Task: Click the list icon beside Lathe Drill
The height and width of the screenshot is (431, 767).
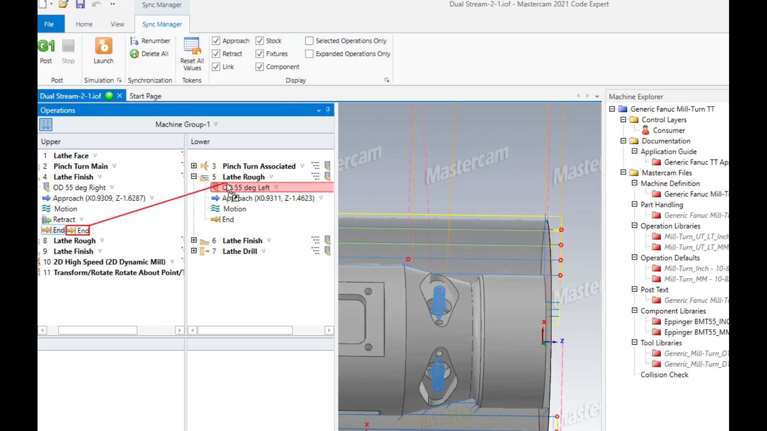Action: click(x=316, y=251)
